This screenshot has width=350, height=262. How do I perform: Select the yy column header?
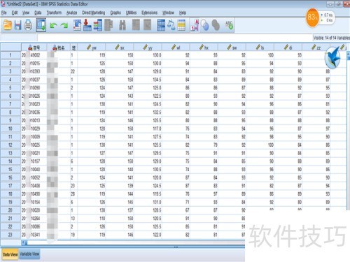(x=148, y=48)
